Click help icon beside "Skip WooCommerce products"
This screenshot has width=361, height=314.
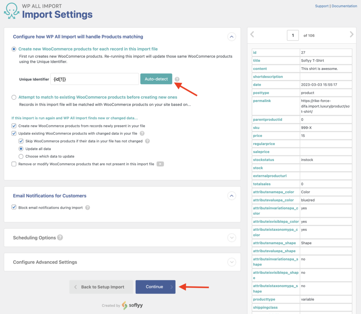[147, 141]
